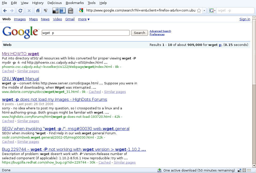Expand the search engine chooser arrow
256x173 pixels.
tap(215, 10)
